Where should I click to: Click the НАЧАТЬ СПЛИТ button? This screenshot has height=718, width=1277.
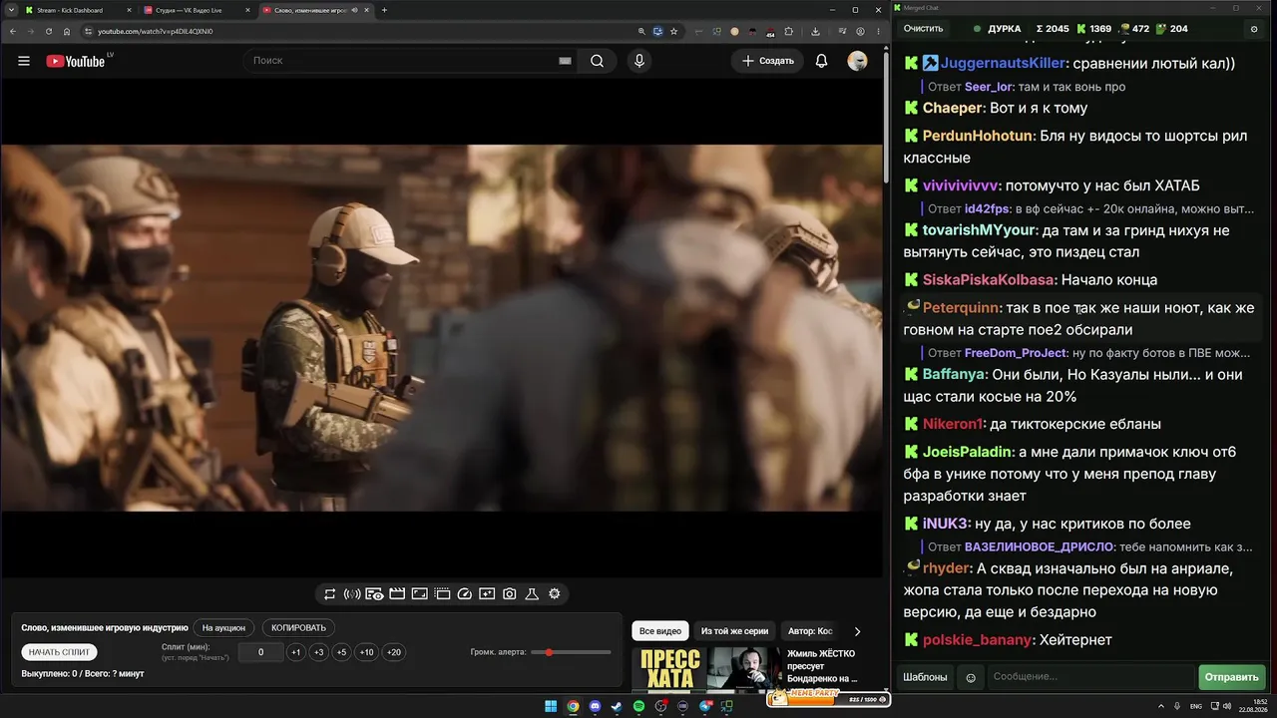pos(59,652)
